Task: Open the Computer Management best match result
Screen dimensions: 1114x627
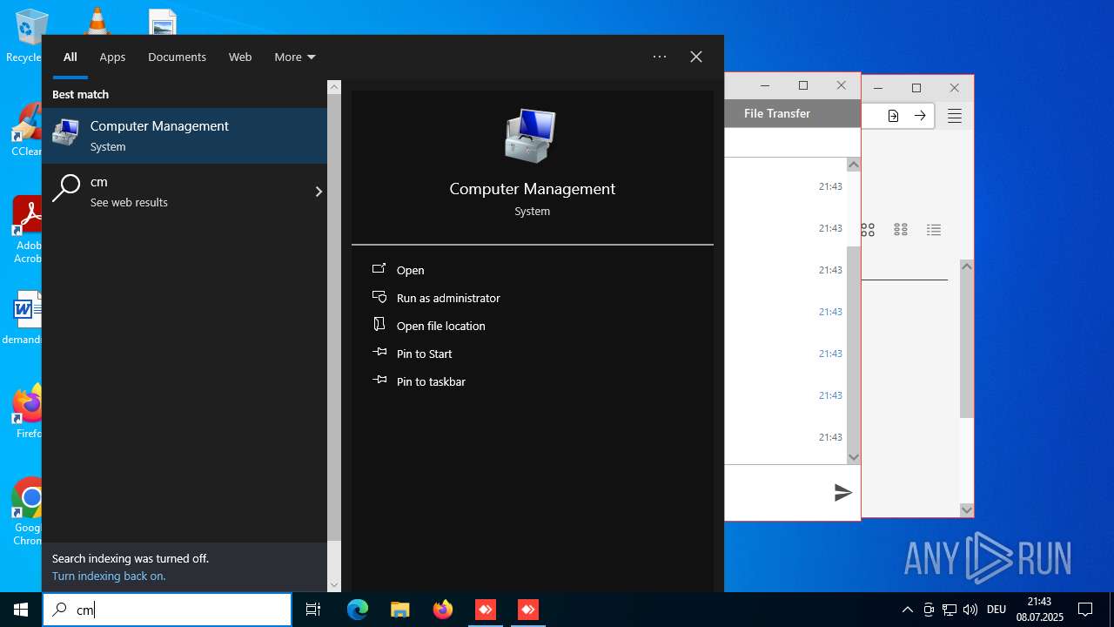Action: pos(185,135)
